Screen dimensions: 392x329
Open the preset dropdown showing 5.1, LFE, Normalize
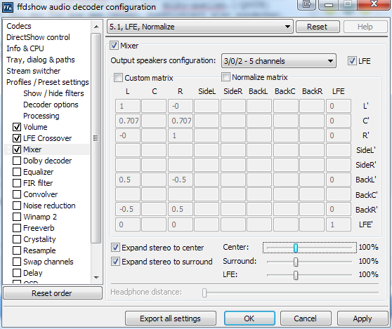(x=200, y=27)
